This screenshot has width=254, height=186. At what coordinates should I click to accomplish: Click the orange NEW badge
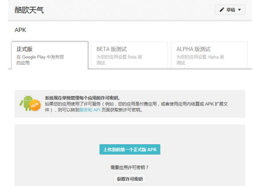(35, 105)
